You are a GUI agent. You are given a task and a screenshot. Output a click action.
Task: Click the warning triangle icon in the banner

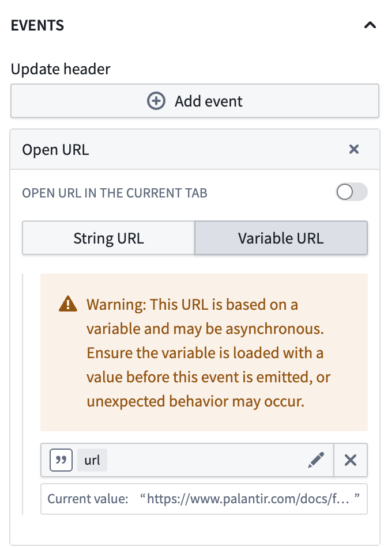pyautogui.click(x=67, y=303)
